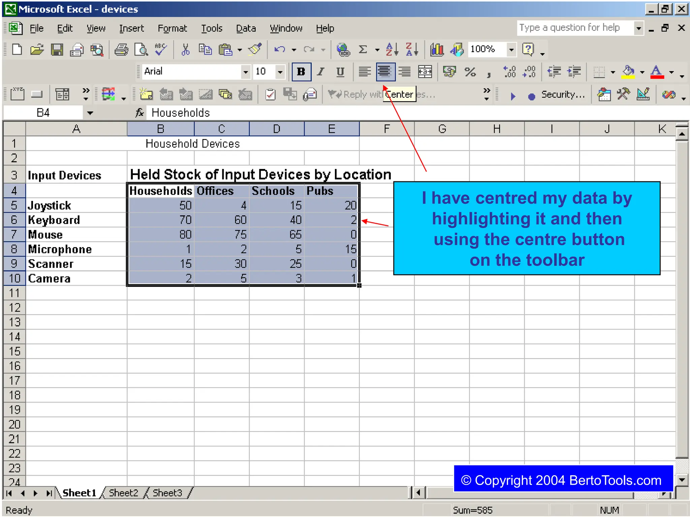Toggle the Center alignment button
Screen dimensions: 690x517
[x=385, y=72]
